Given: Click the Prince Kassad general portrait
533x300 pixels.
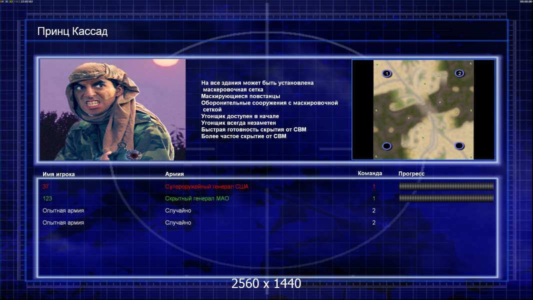Looking at the screenshot, I should coord(112,109).
